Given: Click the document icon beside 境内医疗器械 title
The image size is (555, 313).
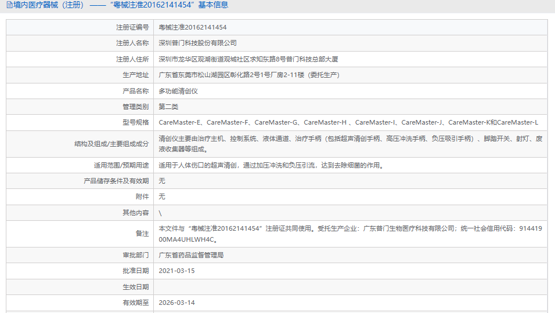Looking at the screenshot, I should pos(9,5).
